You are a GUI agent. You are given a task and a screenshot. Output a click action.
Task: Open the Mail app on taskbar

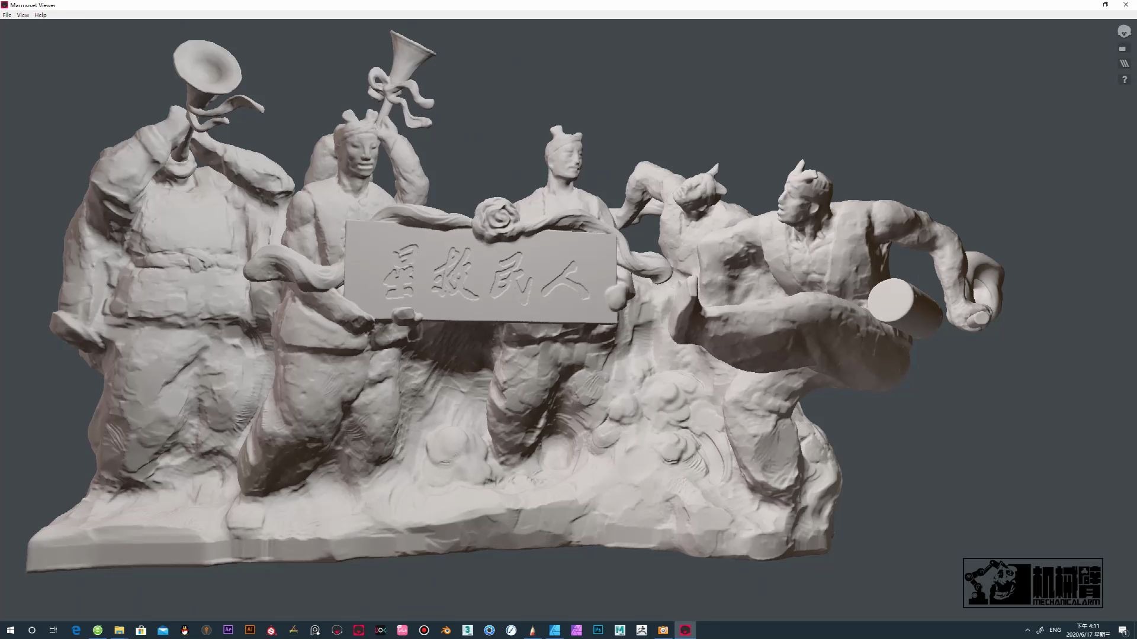click(x=163, y=630)
